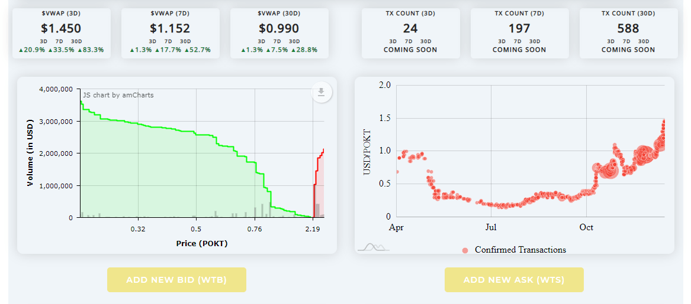Toggle the red Confirmed Transactions legend marker
The image size is (691, 304).
[x=465, y=250]
